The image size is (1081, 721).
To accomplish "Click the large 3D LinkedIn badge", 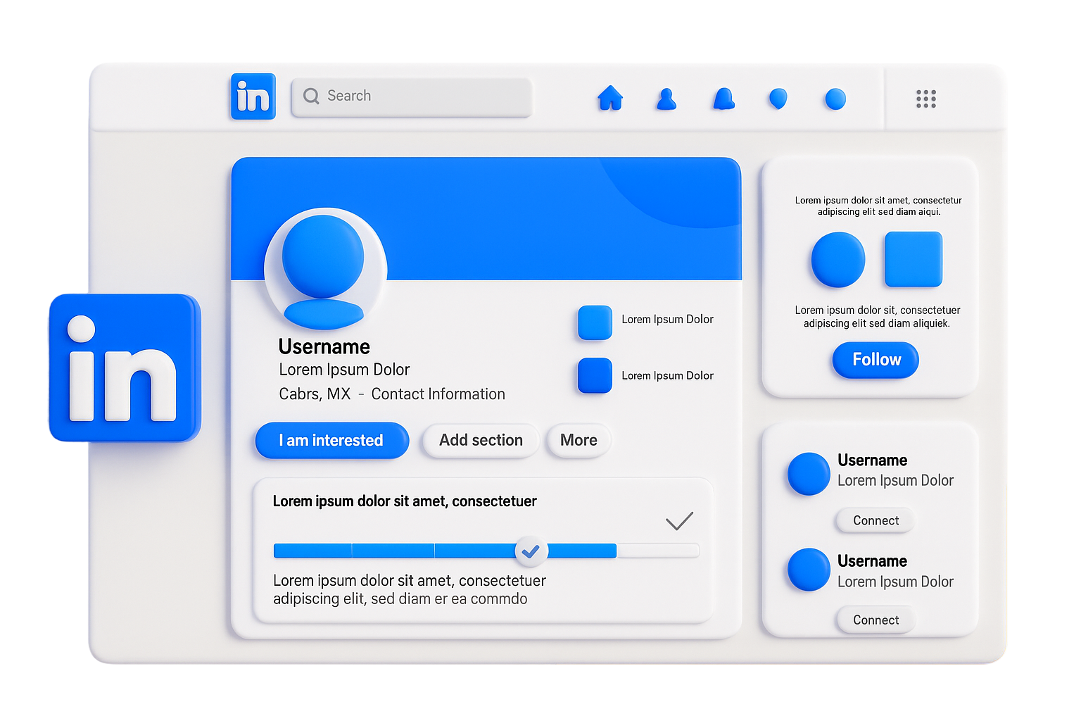I will [x=124, y=366].
